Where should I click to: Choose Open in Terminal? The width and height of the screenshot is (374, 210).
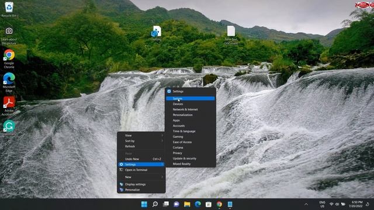coord(141,170)
